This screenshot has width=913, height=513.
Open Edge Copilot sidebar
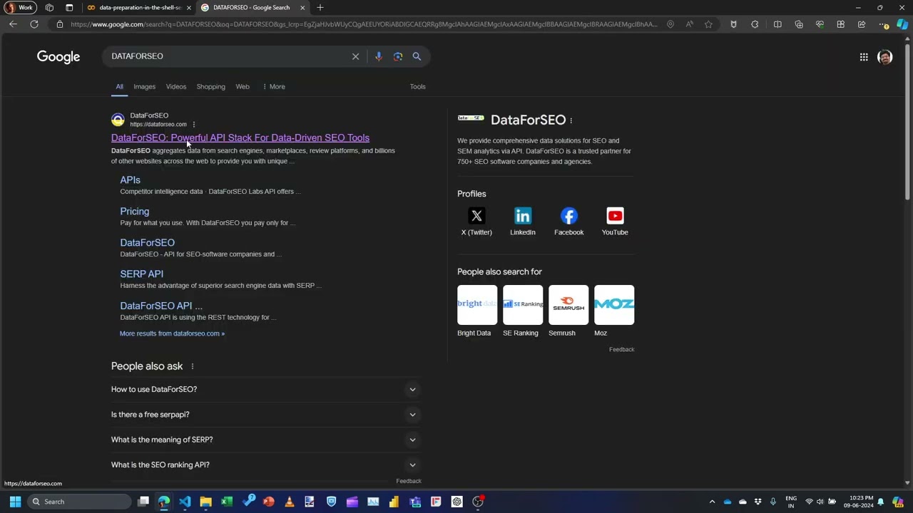coord(902,24)
